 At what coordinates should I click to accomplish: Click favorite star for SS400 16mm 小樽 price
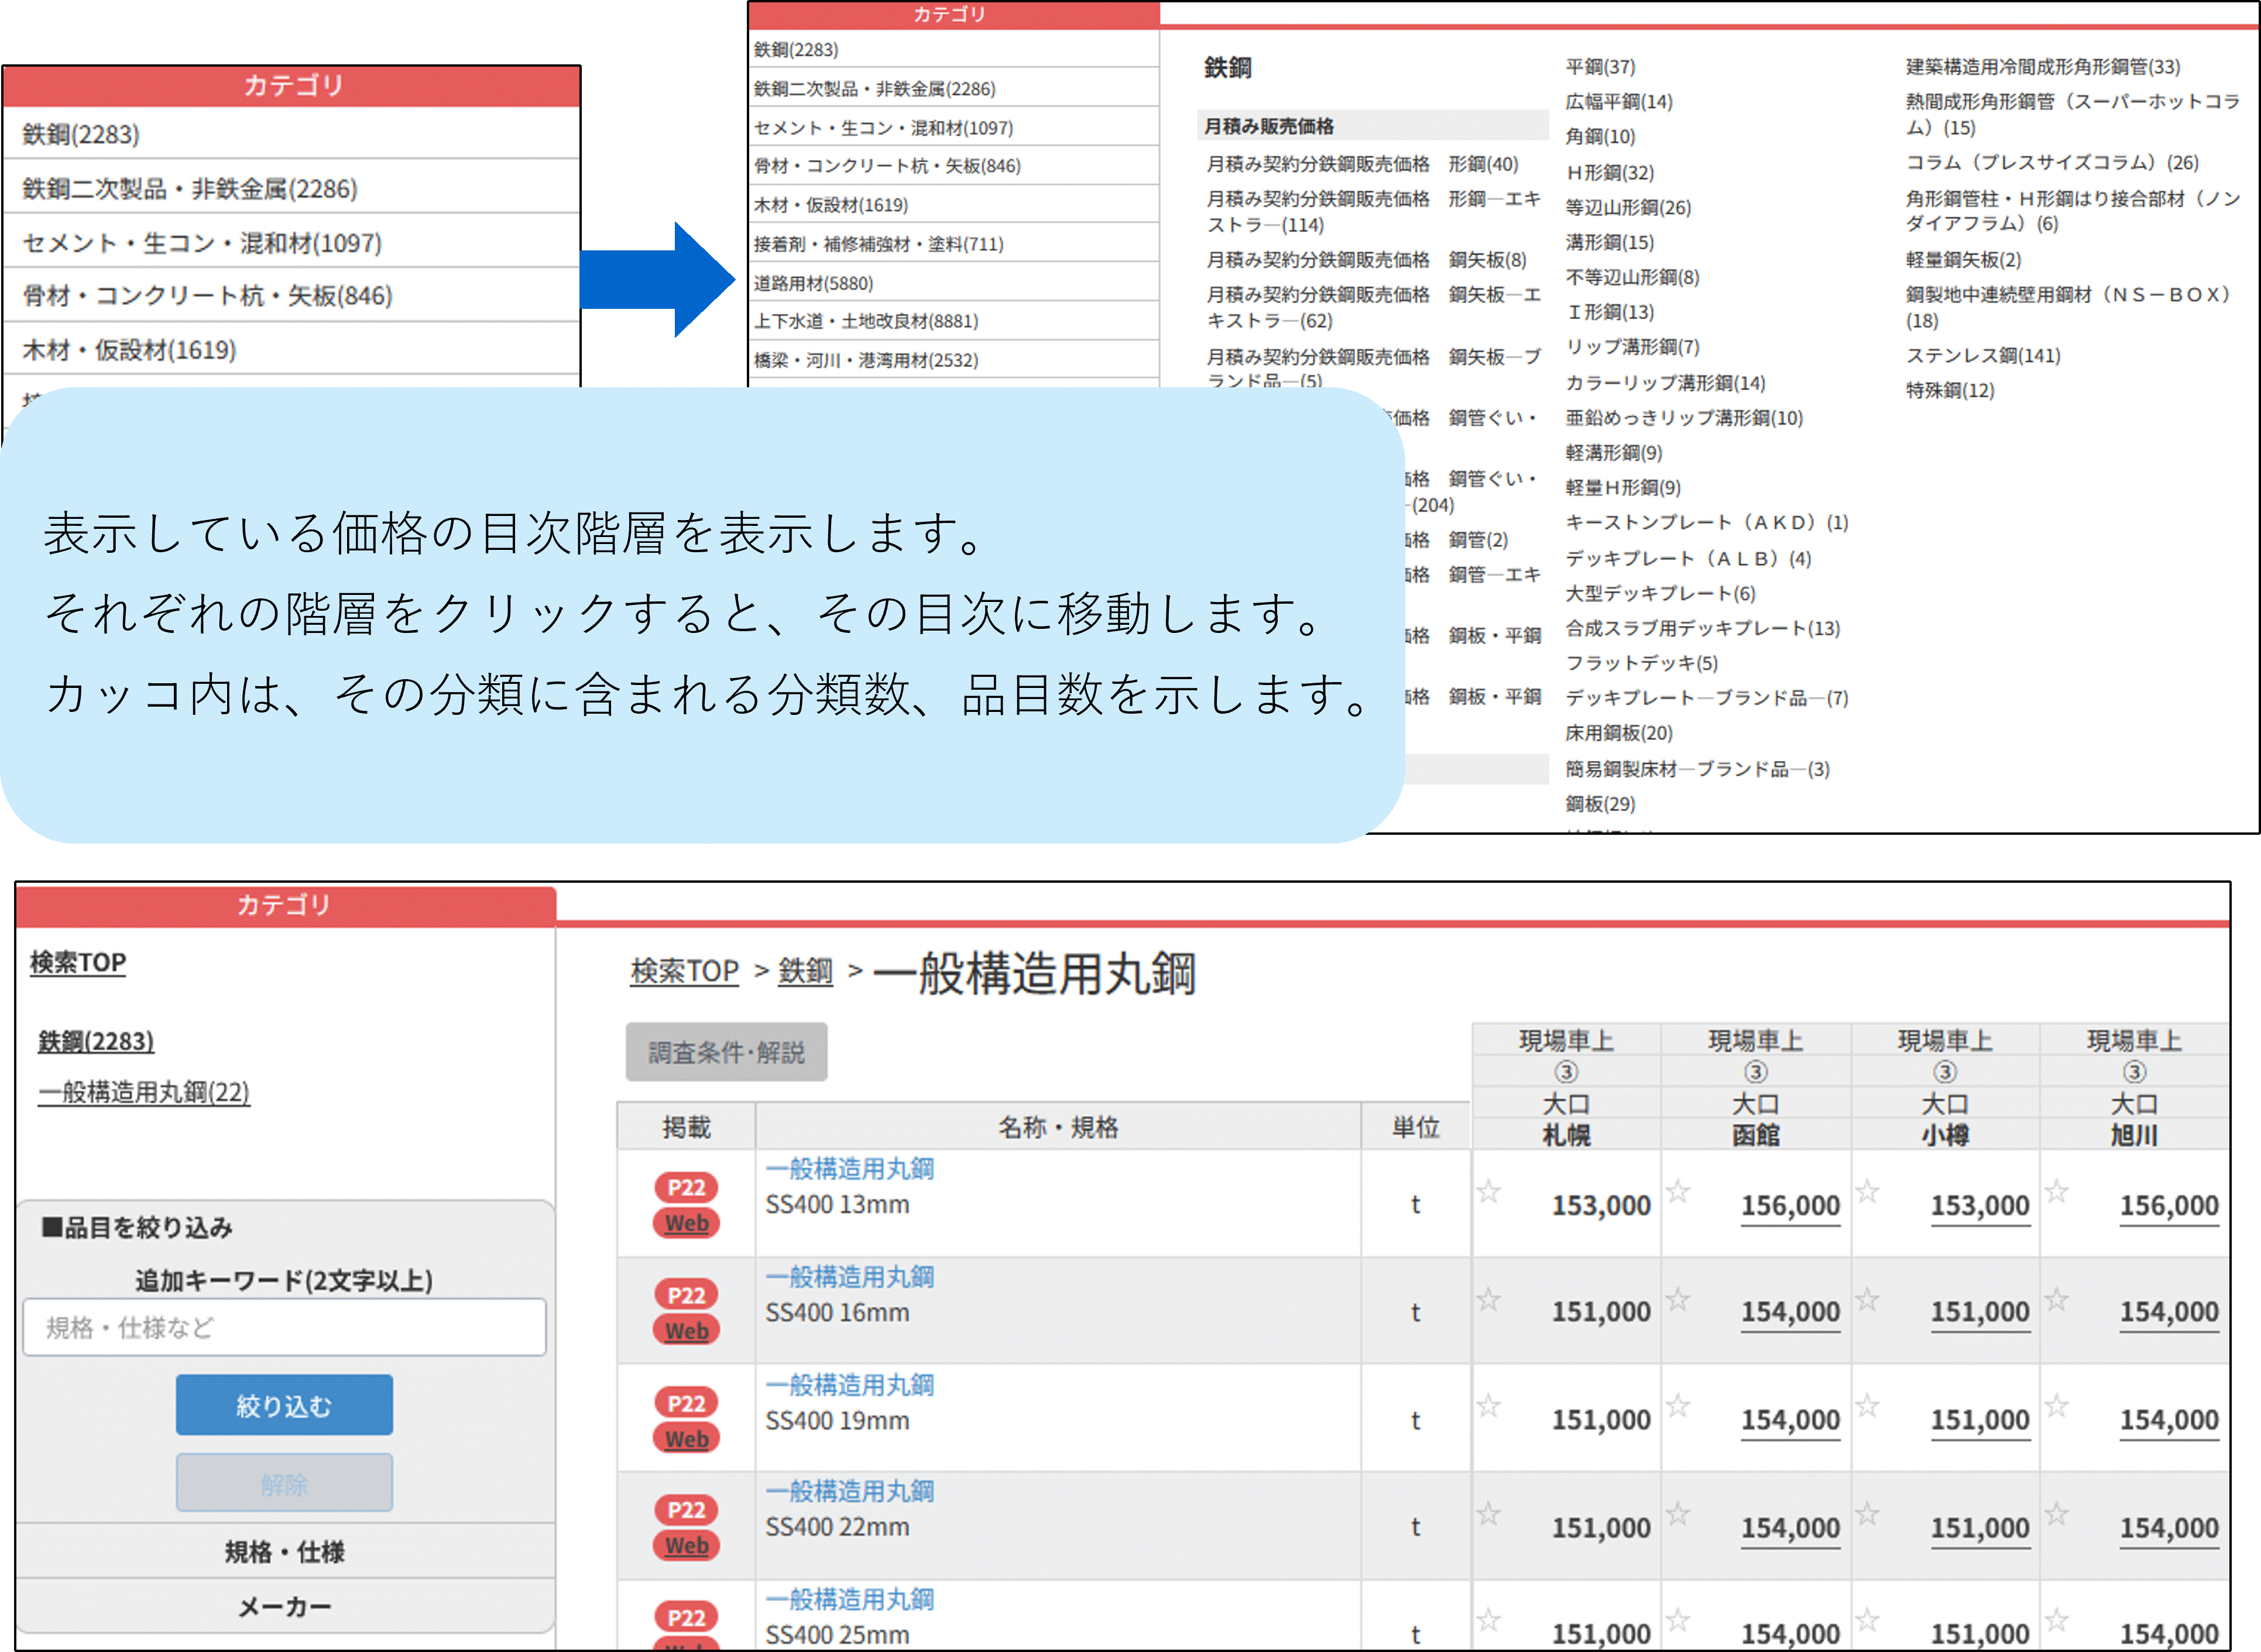coord(1867,1299)
